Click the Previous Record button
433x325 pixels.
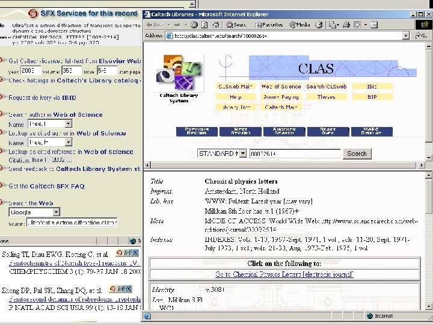tap(197, 132)
